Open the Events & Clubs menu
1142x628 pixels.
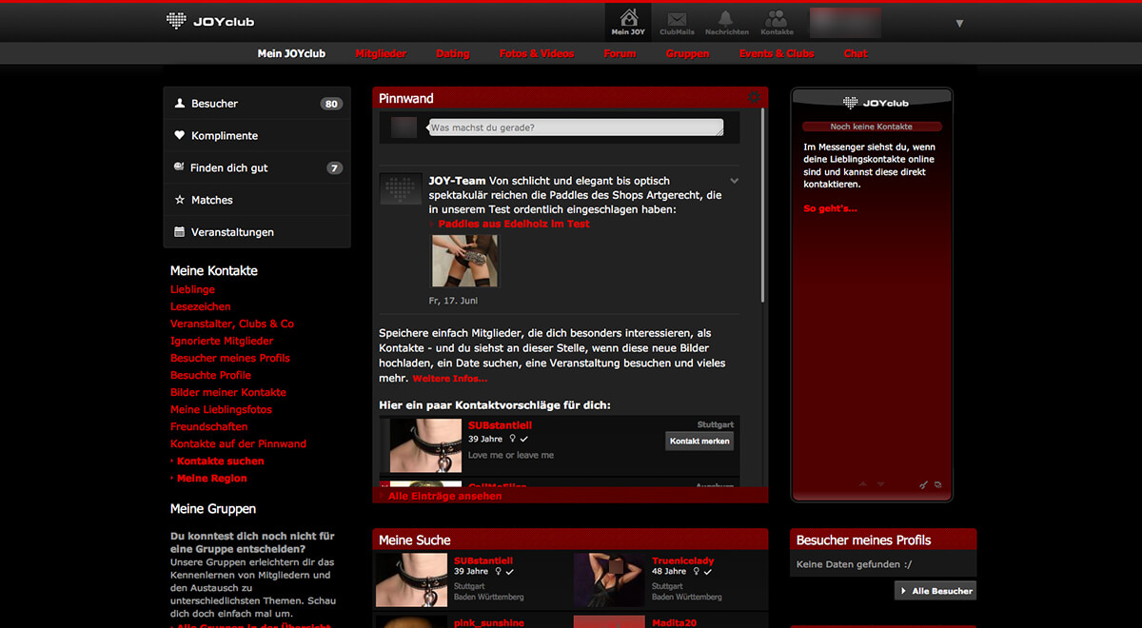coord(777,53)
